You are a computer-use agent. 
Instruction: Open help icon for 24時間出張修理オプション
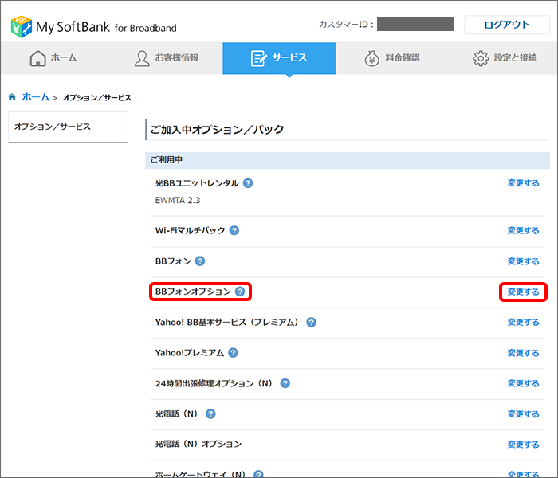coord(285,383)
